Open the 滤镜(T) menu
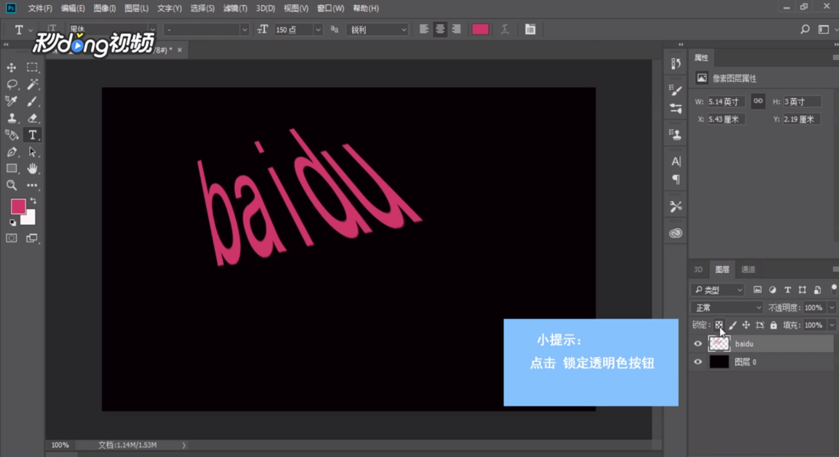Viewport: 839px width, 457px height. coord(235,8)
